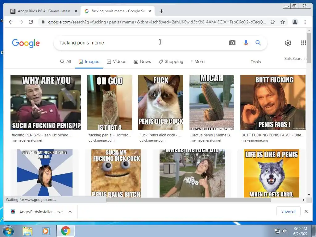The height and width of the screenshot is (237, 316).
Task: Switch to the News tab
Action: (143, 62)
